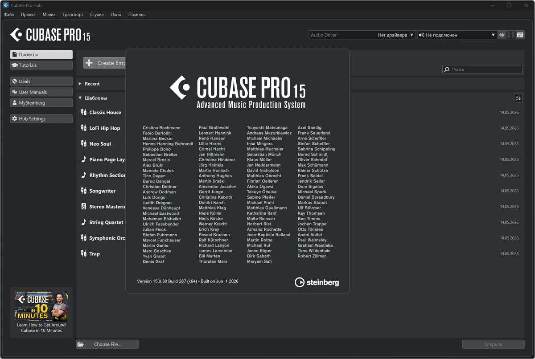
Task: Click the date in the Songwriter row
Action: pos(509,191)
